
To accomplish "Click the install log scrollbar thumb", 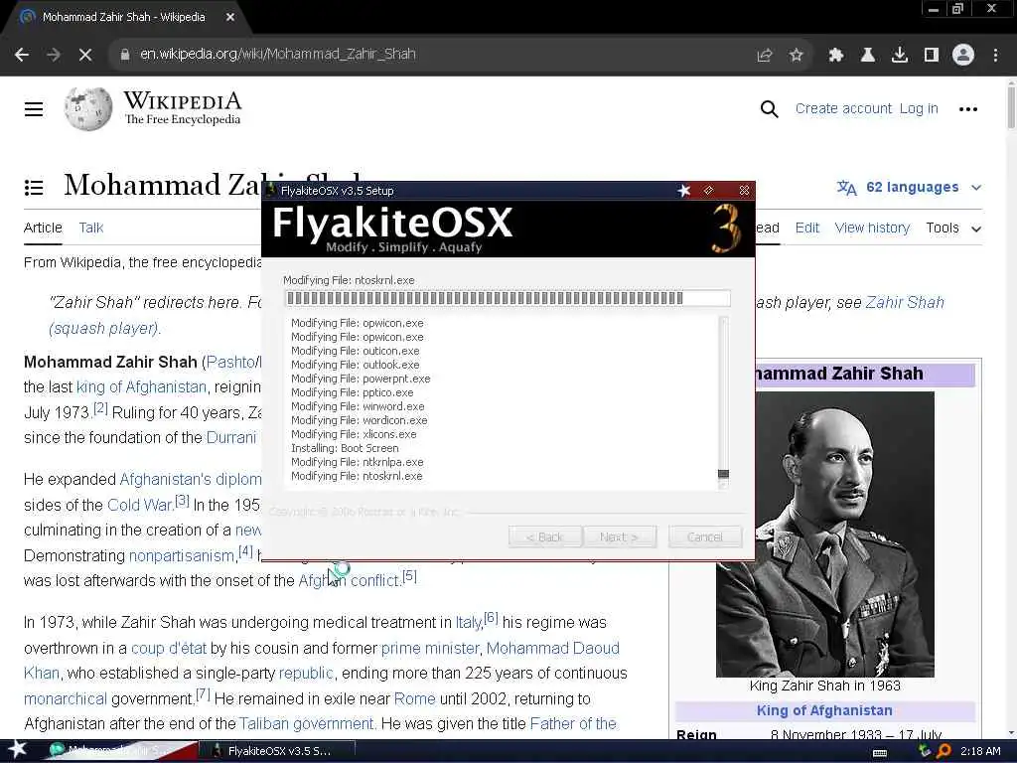I will [724, 474].
